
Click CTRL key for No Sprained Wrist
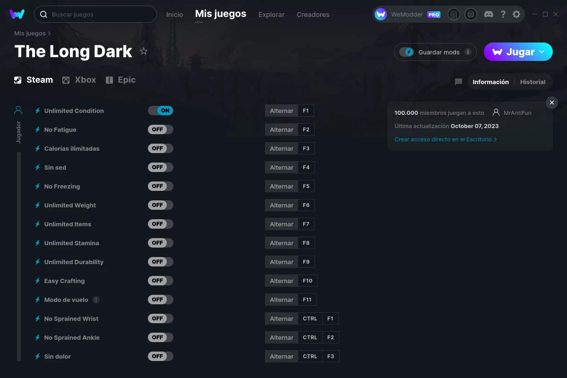(x=310, y=318)
